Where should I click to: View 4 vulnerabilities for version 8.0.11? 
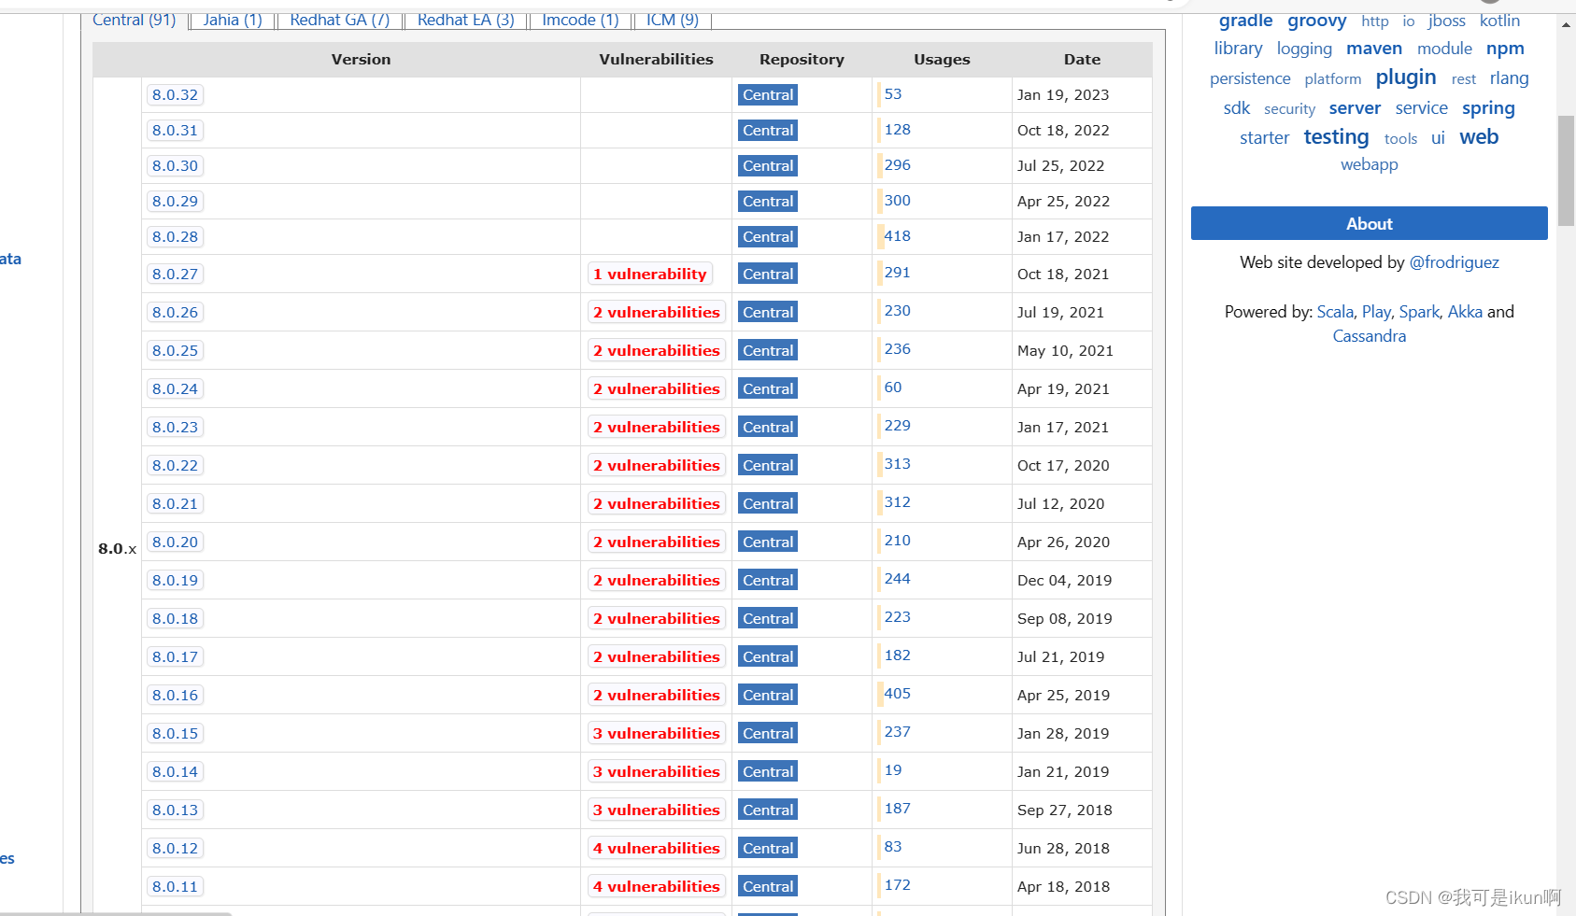(656, 886)
